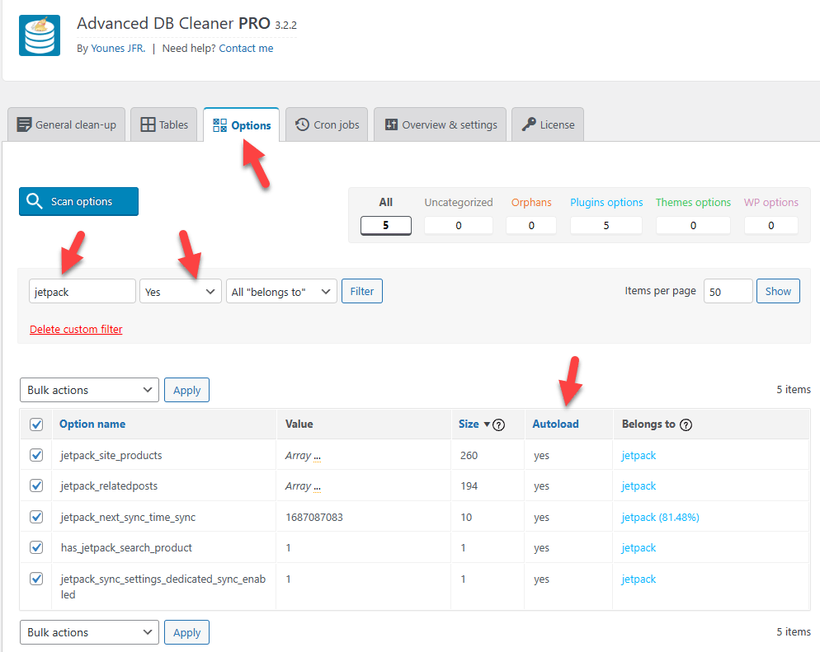Switch to the General clean-up tab
This screenshot has width=820, height=652.
pos(67,124)
